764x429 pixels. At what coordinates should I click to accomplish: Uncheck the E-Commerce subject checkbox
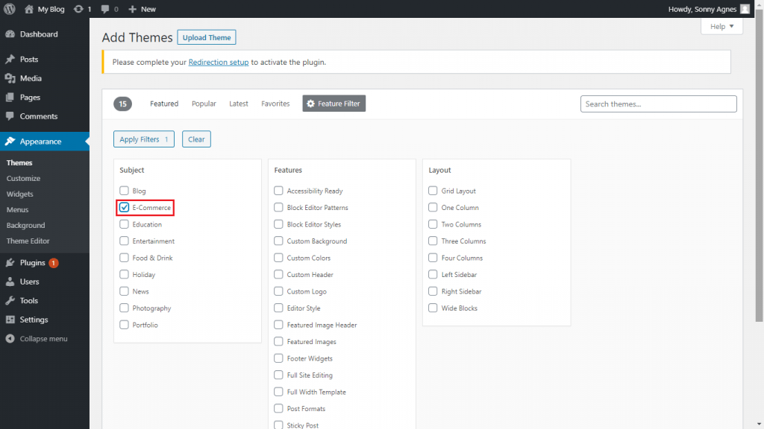pyautogui.click(x=125, y=208)
